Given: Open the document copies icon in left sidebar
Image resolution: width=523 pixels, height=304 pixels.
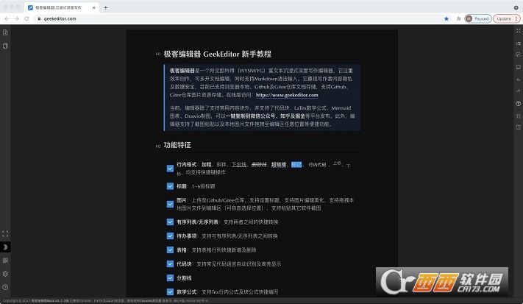Looking at the screenshot, I should coord(5,46).
